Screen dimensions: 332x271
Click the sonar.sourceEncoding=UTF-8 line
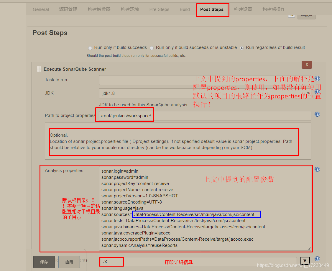132,202
